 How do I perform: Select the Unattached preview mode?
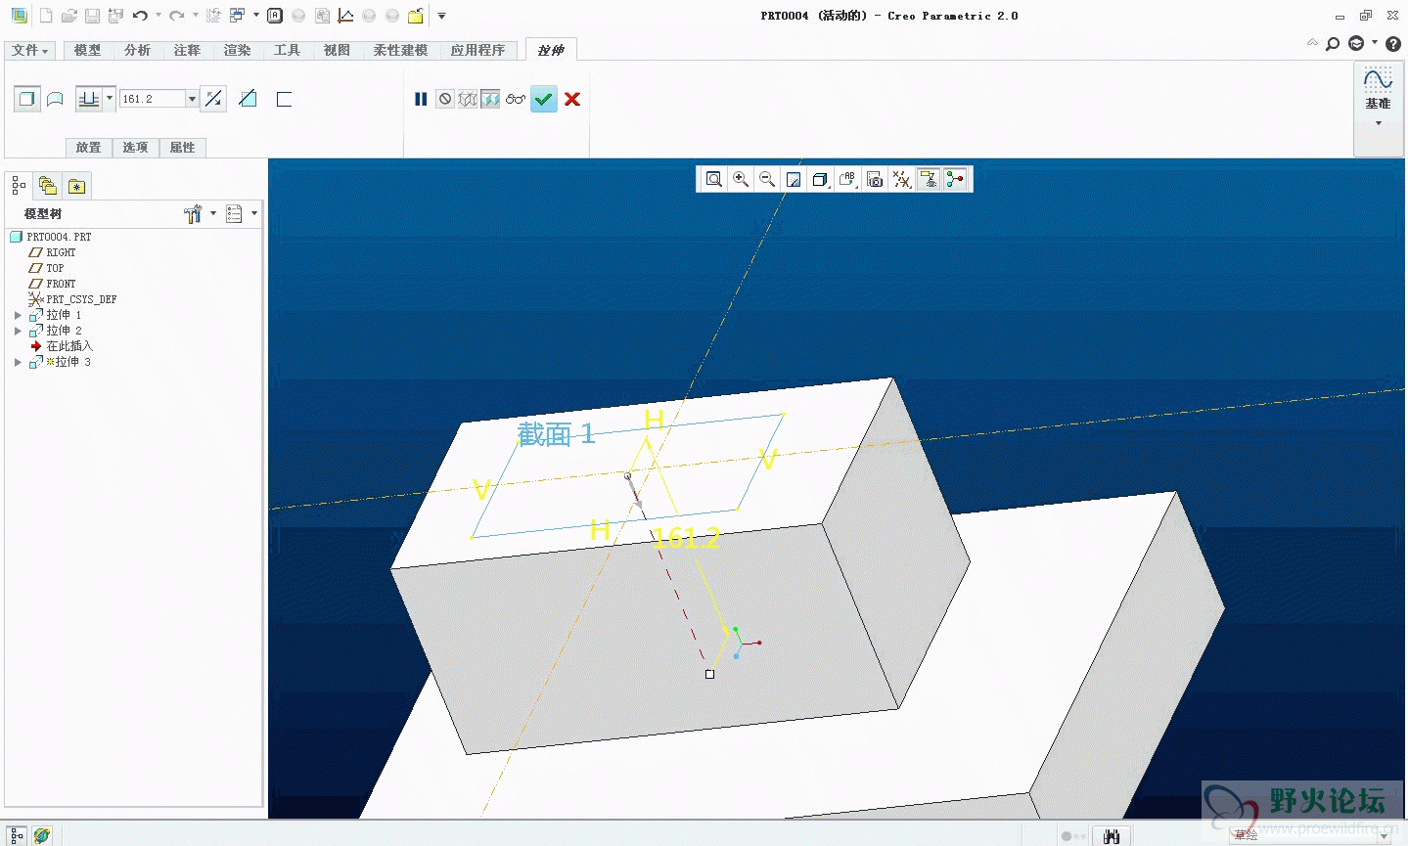click(468, 99)
